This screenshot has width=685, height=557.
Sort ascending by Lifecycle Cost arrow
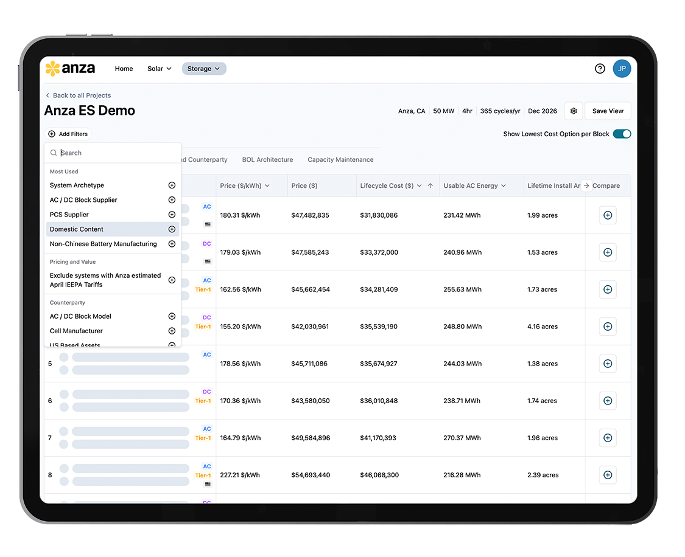point(430,186)
